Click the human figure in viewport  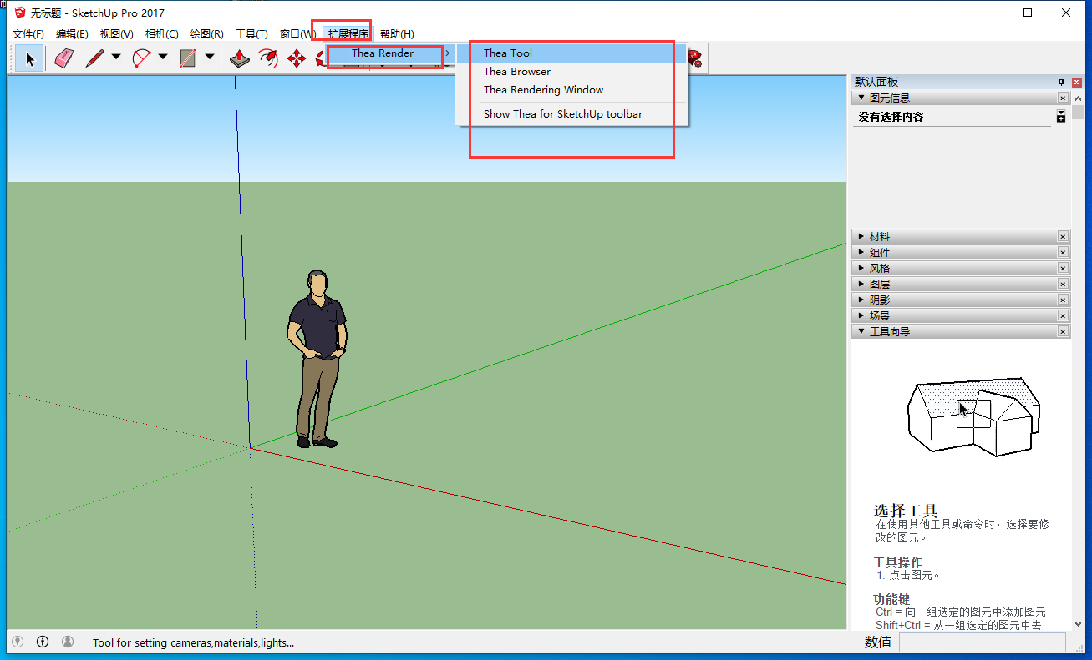pos(316,359)
